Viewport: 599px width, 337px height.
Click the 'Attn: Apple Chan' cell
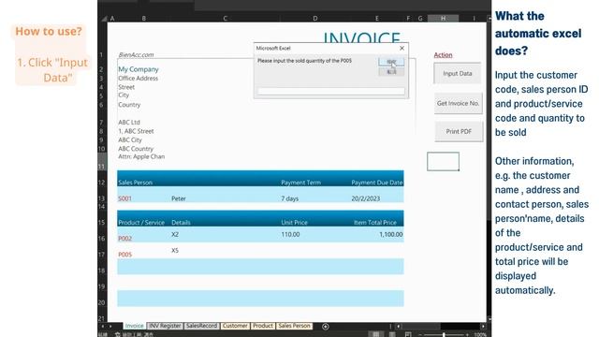141,156
